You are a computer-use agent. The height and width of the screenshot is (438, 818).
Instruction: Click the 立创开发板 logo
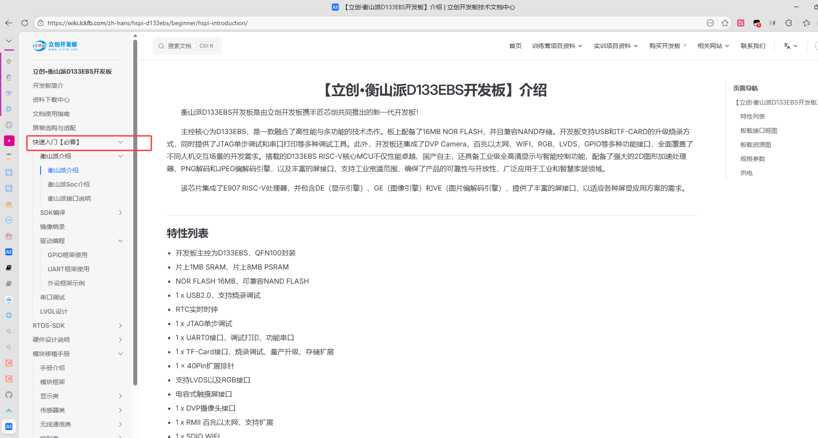pyautogui.click(x=55, y=45)
